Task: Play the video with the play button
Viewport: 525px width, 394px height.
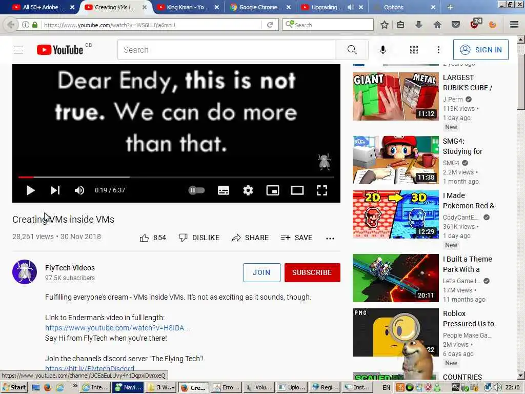Action: click(30, 190)
